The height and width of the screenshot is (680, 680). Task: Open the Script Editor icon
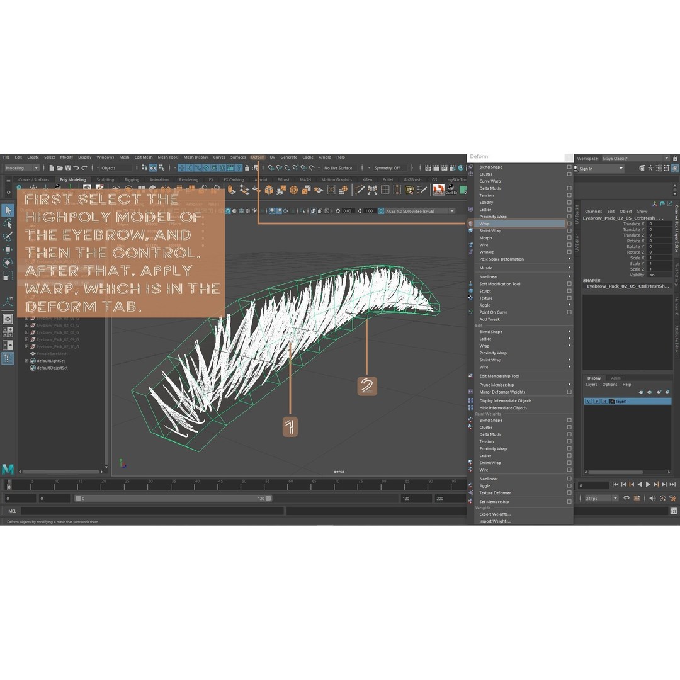click(x=673, y=511)
